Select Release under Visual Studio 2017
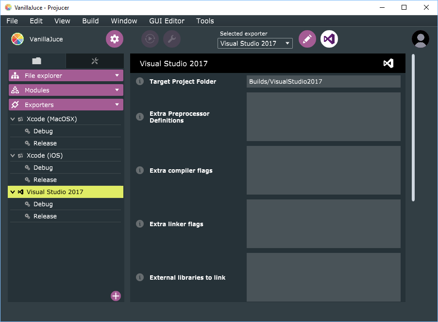438x322 pixels. [45, 216]
